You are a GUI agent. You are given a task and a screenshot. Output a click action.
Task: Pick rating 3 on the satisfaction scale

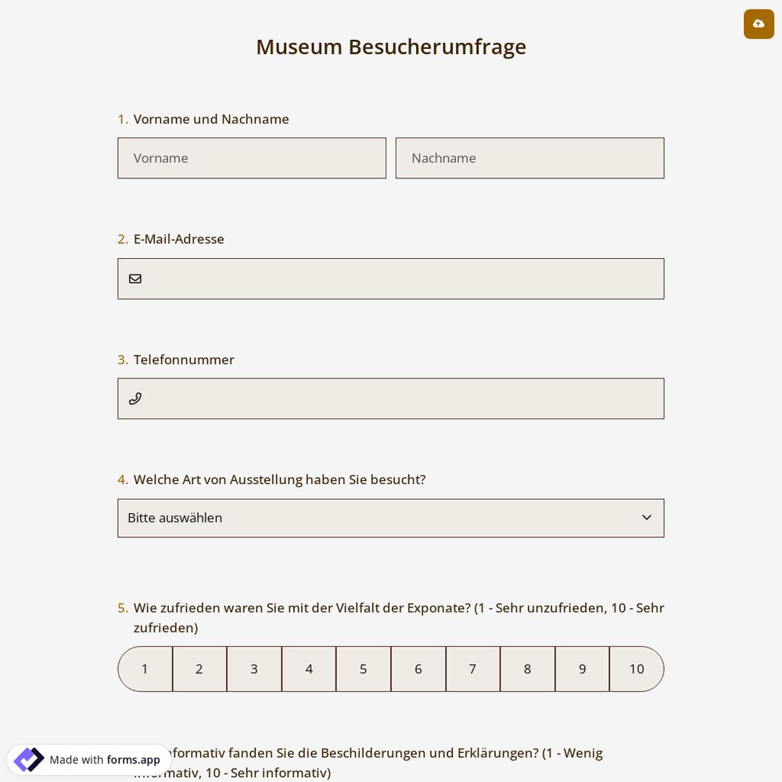pyautogui.click(x=254, y=669)
